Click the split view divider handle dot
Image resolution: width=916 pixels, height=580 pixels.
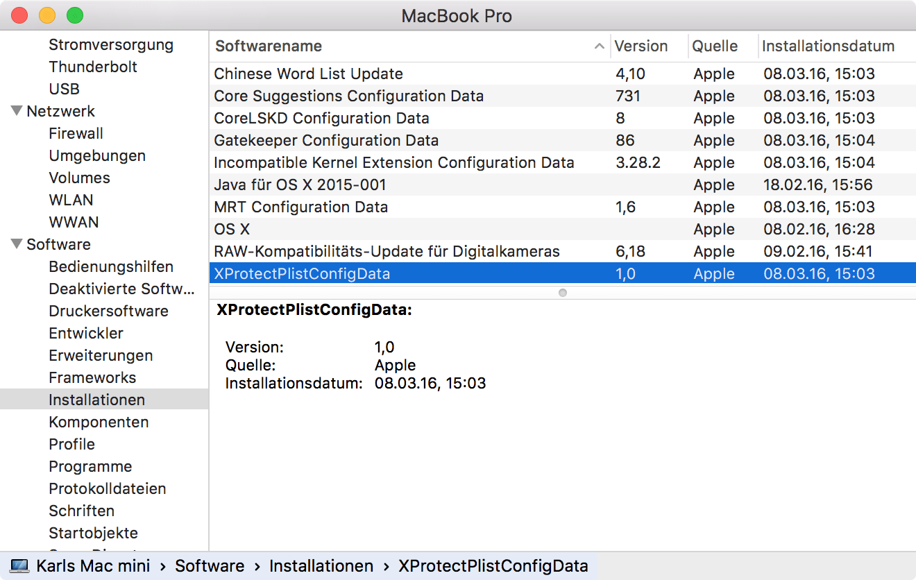pos(563,293)
